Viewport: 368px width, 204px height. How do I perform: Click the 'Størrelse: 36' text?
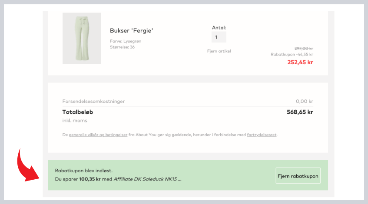(122, 47)
